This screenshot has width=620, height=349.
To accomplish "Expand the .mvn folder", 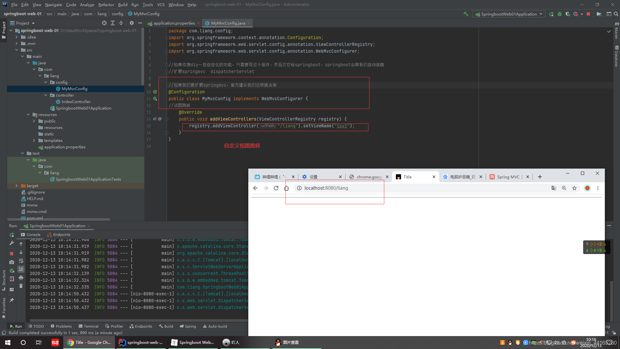I will [16, 44].
